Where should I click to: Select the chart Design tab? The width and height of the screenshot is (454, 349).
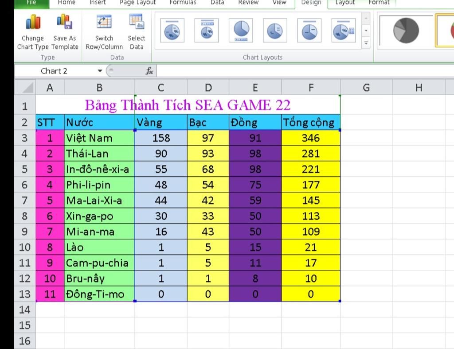[x=311, y=3]
